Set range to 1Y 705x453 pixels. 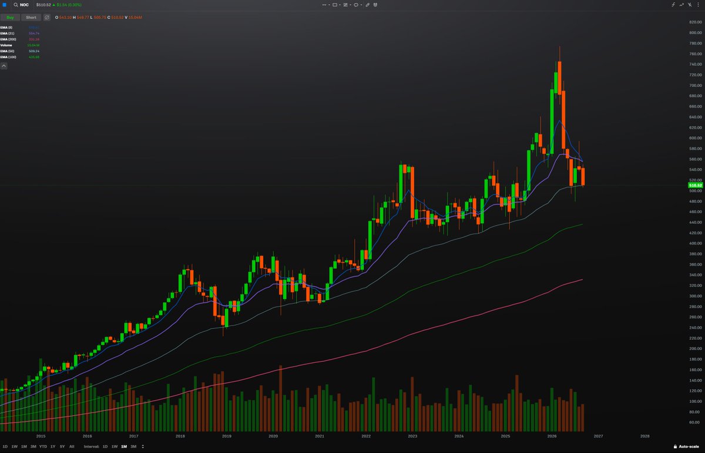tap(53, 447)
